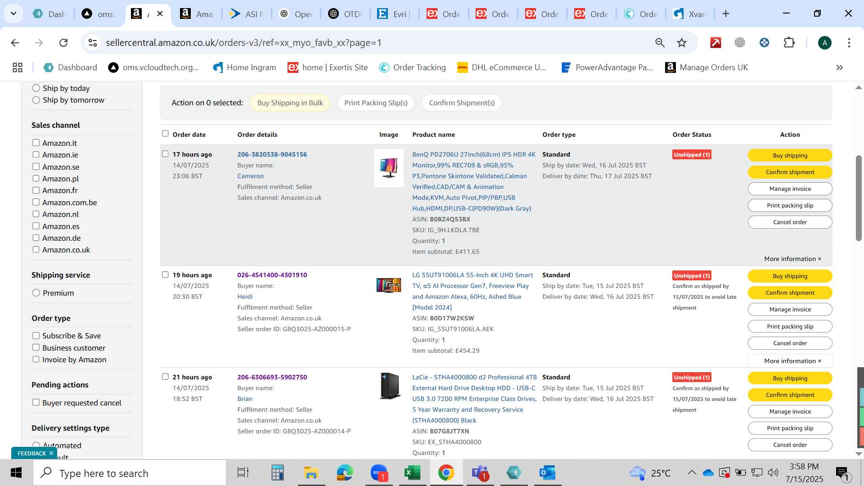The image size is (864, 486).
Task: Reload the Seller Central page
Action: pyautogui.click(x=63, y=43)
